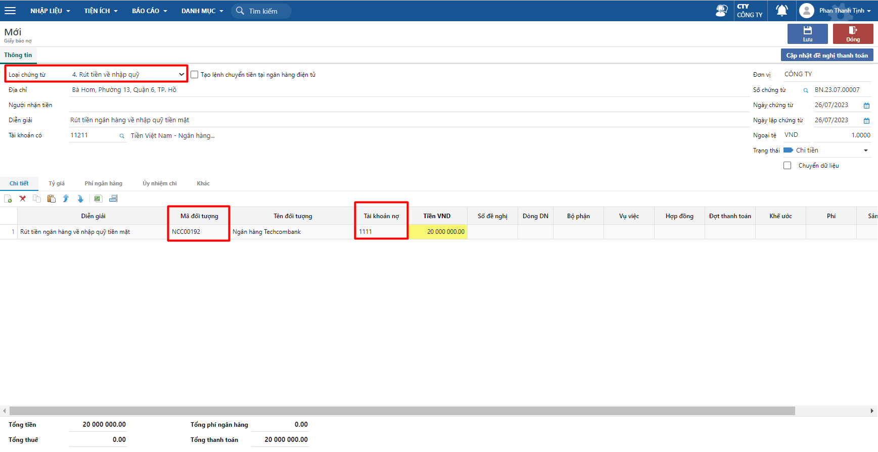
Task: Click Cập nhật đề nghị thanh toán
Action: pos(826,56)
